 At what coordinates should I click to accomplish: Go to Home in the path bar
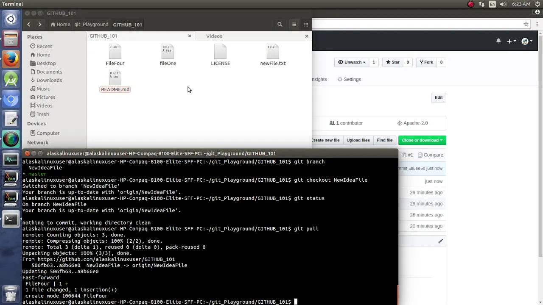(60, 25)
